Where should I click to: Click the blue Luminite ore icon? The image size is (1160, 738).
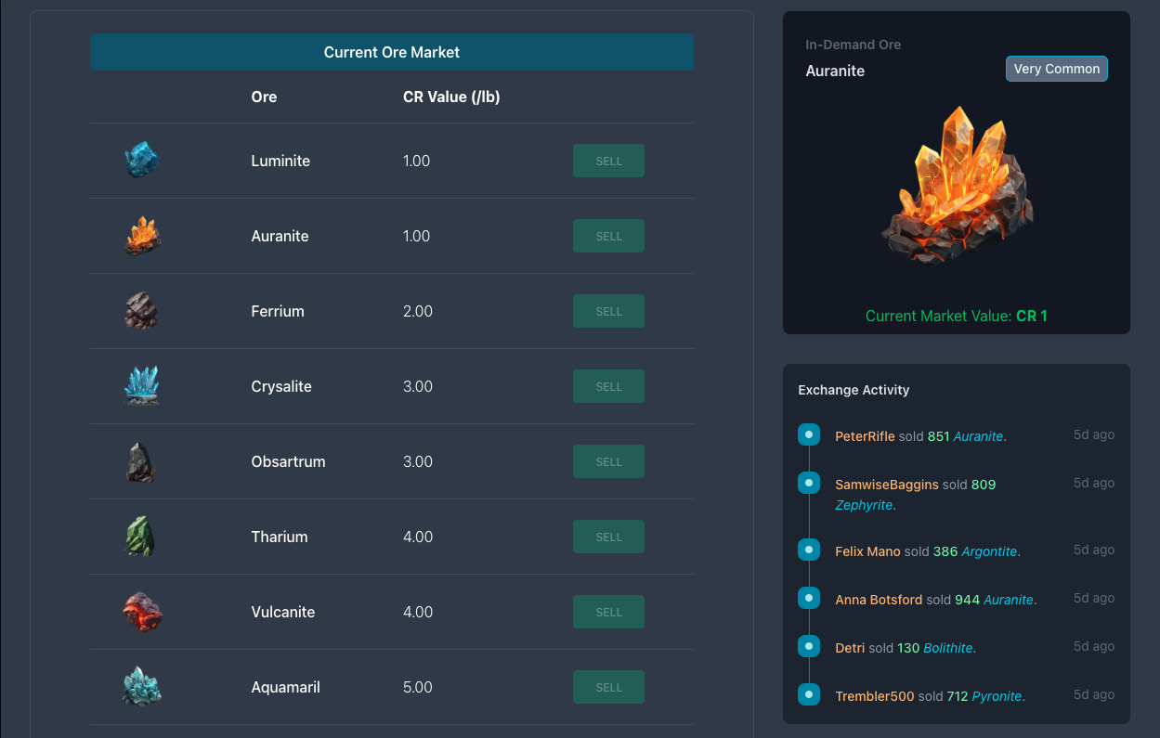pos(142,161)
